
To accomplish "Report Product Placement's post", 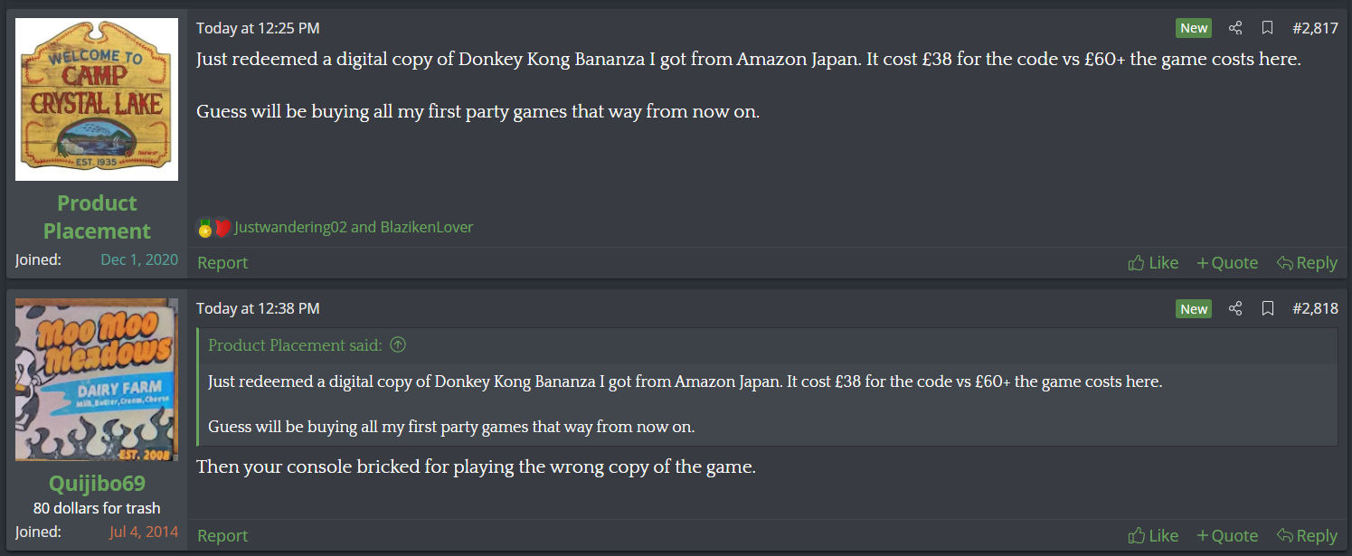I will [222, 263].
